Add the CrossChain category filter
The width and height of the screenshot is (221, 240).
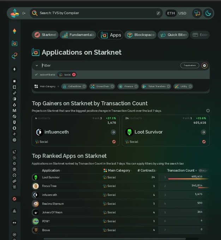tap(102, 86)
